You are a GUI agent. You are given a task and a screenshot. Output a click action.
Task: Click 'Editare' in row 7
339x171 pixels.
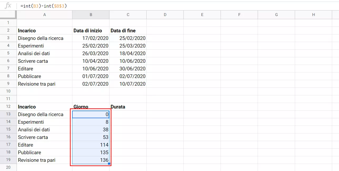pyautogui.click(x=44, y=69)
